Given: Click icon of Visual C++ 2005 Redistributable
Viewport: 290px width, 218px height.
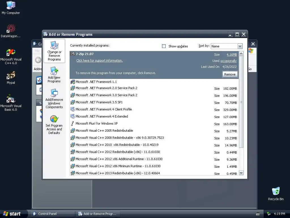Looking at the screenshot, I should pyautogui.click(x=72, y=131).
